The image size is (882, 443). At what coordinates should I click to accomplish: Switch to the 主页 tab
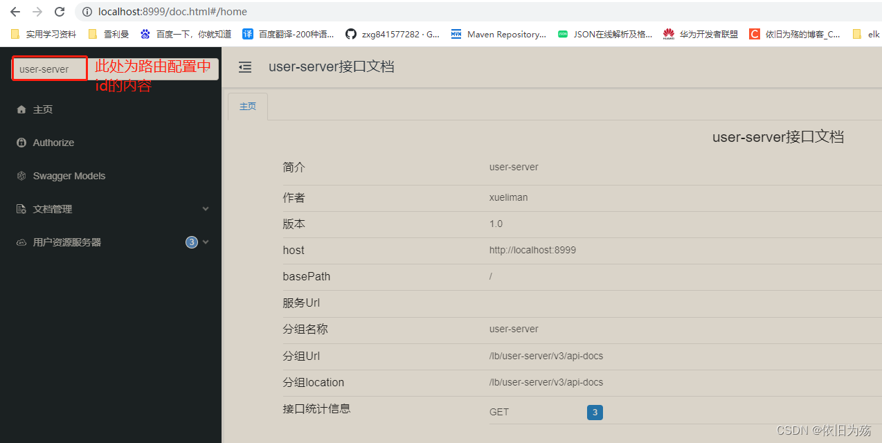247,106
